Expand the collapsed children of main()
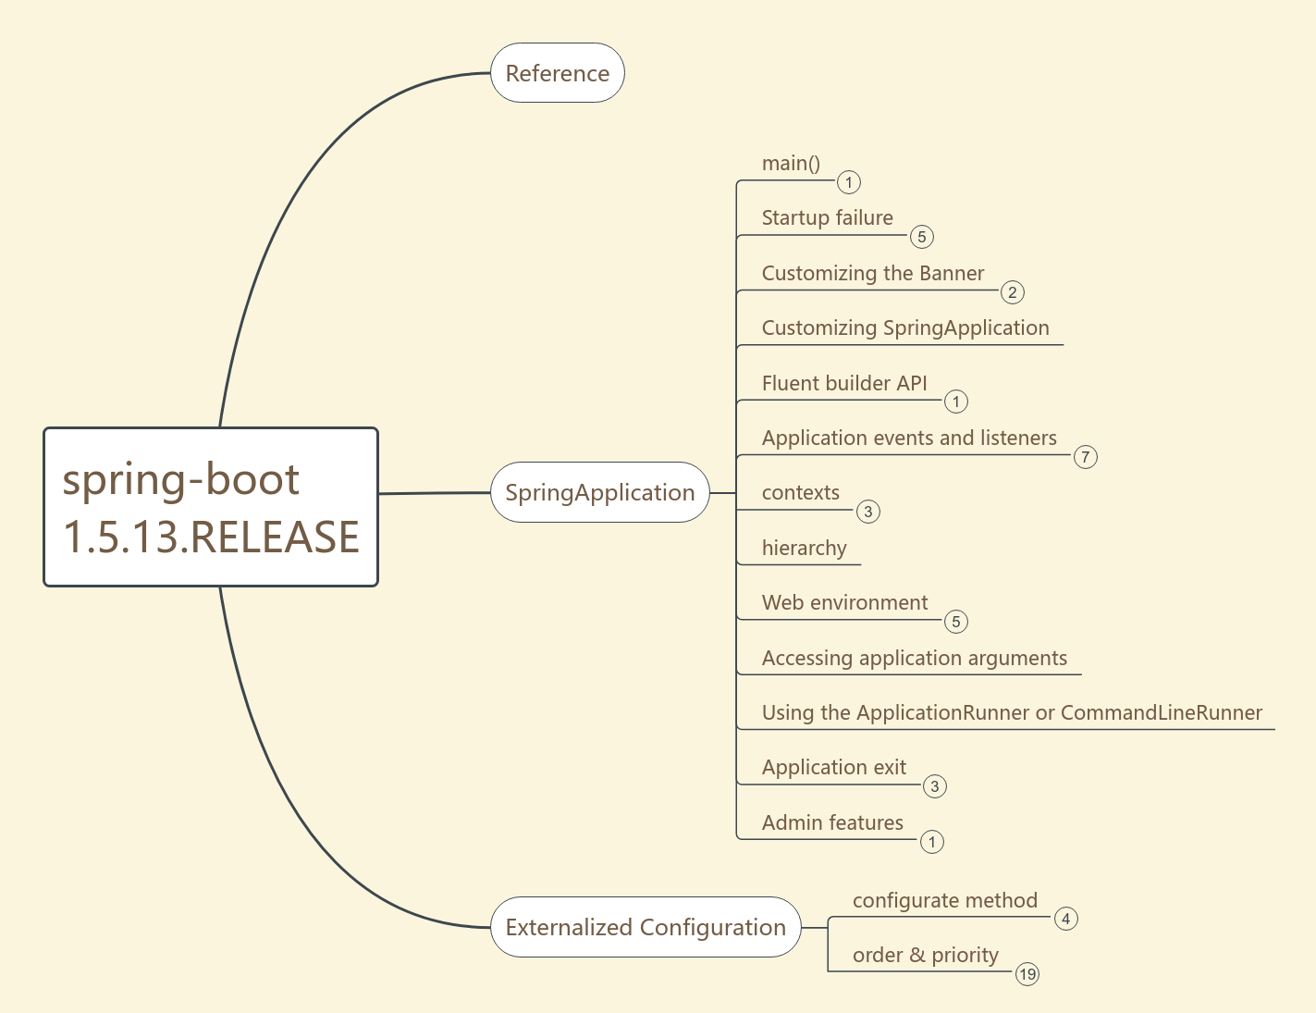 point(849,182)
